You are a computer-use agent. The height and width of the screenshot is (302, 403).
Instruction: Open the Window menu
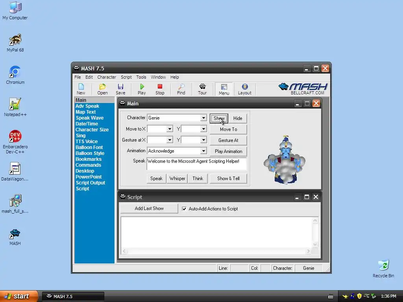(x=158, y=77)
